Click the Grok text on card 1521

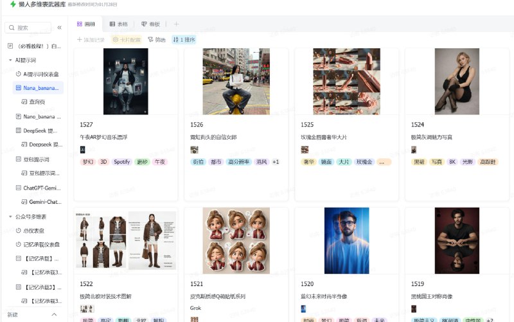[x=195, y=308]
